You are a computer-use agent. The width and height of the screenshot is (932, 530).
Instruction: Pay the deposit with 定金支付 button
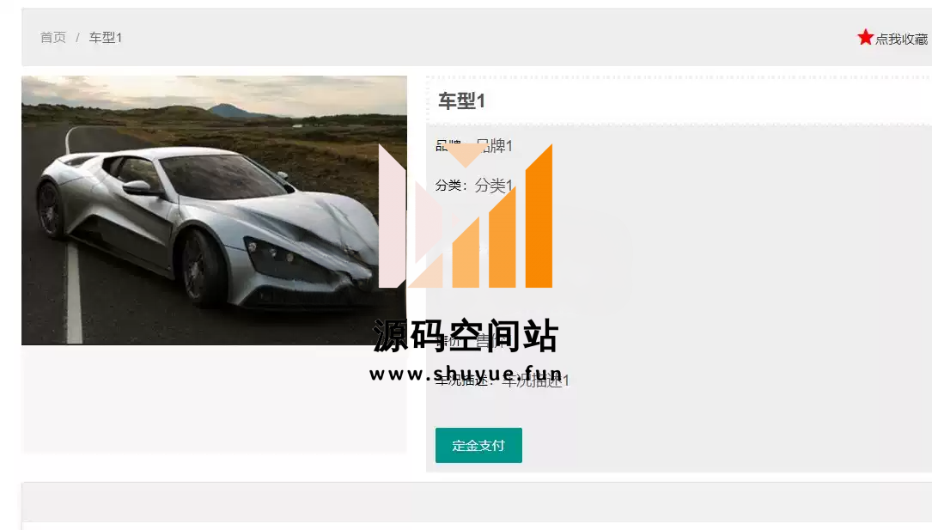pos(478,445)
